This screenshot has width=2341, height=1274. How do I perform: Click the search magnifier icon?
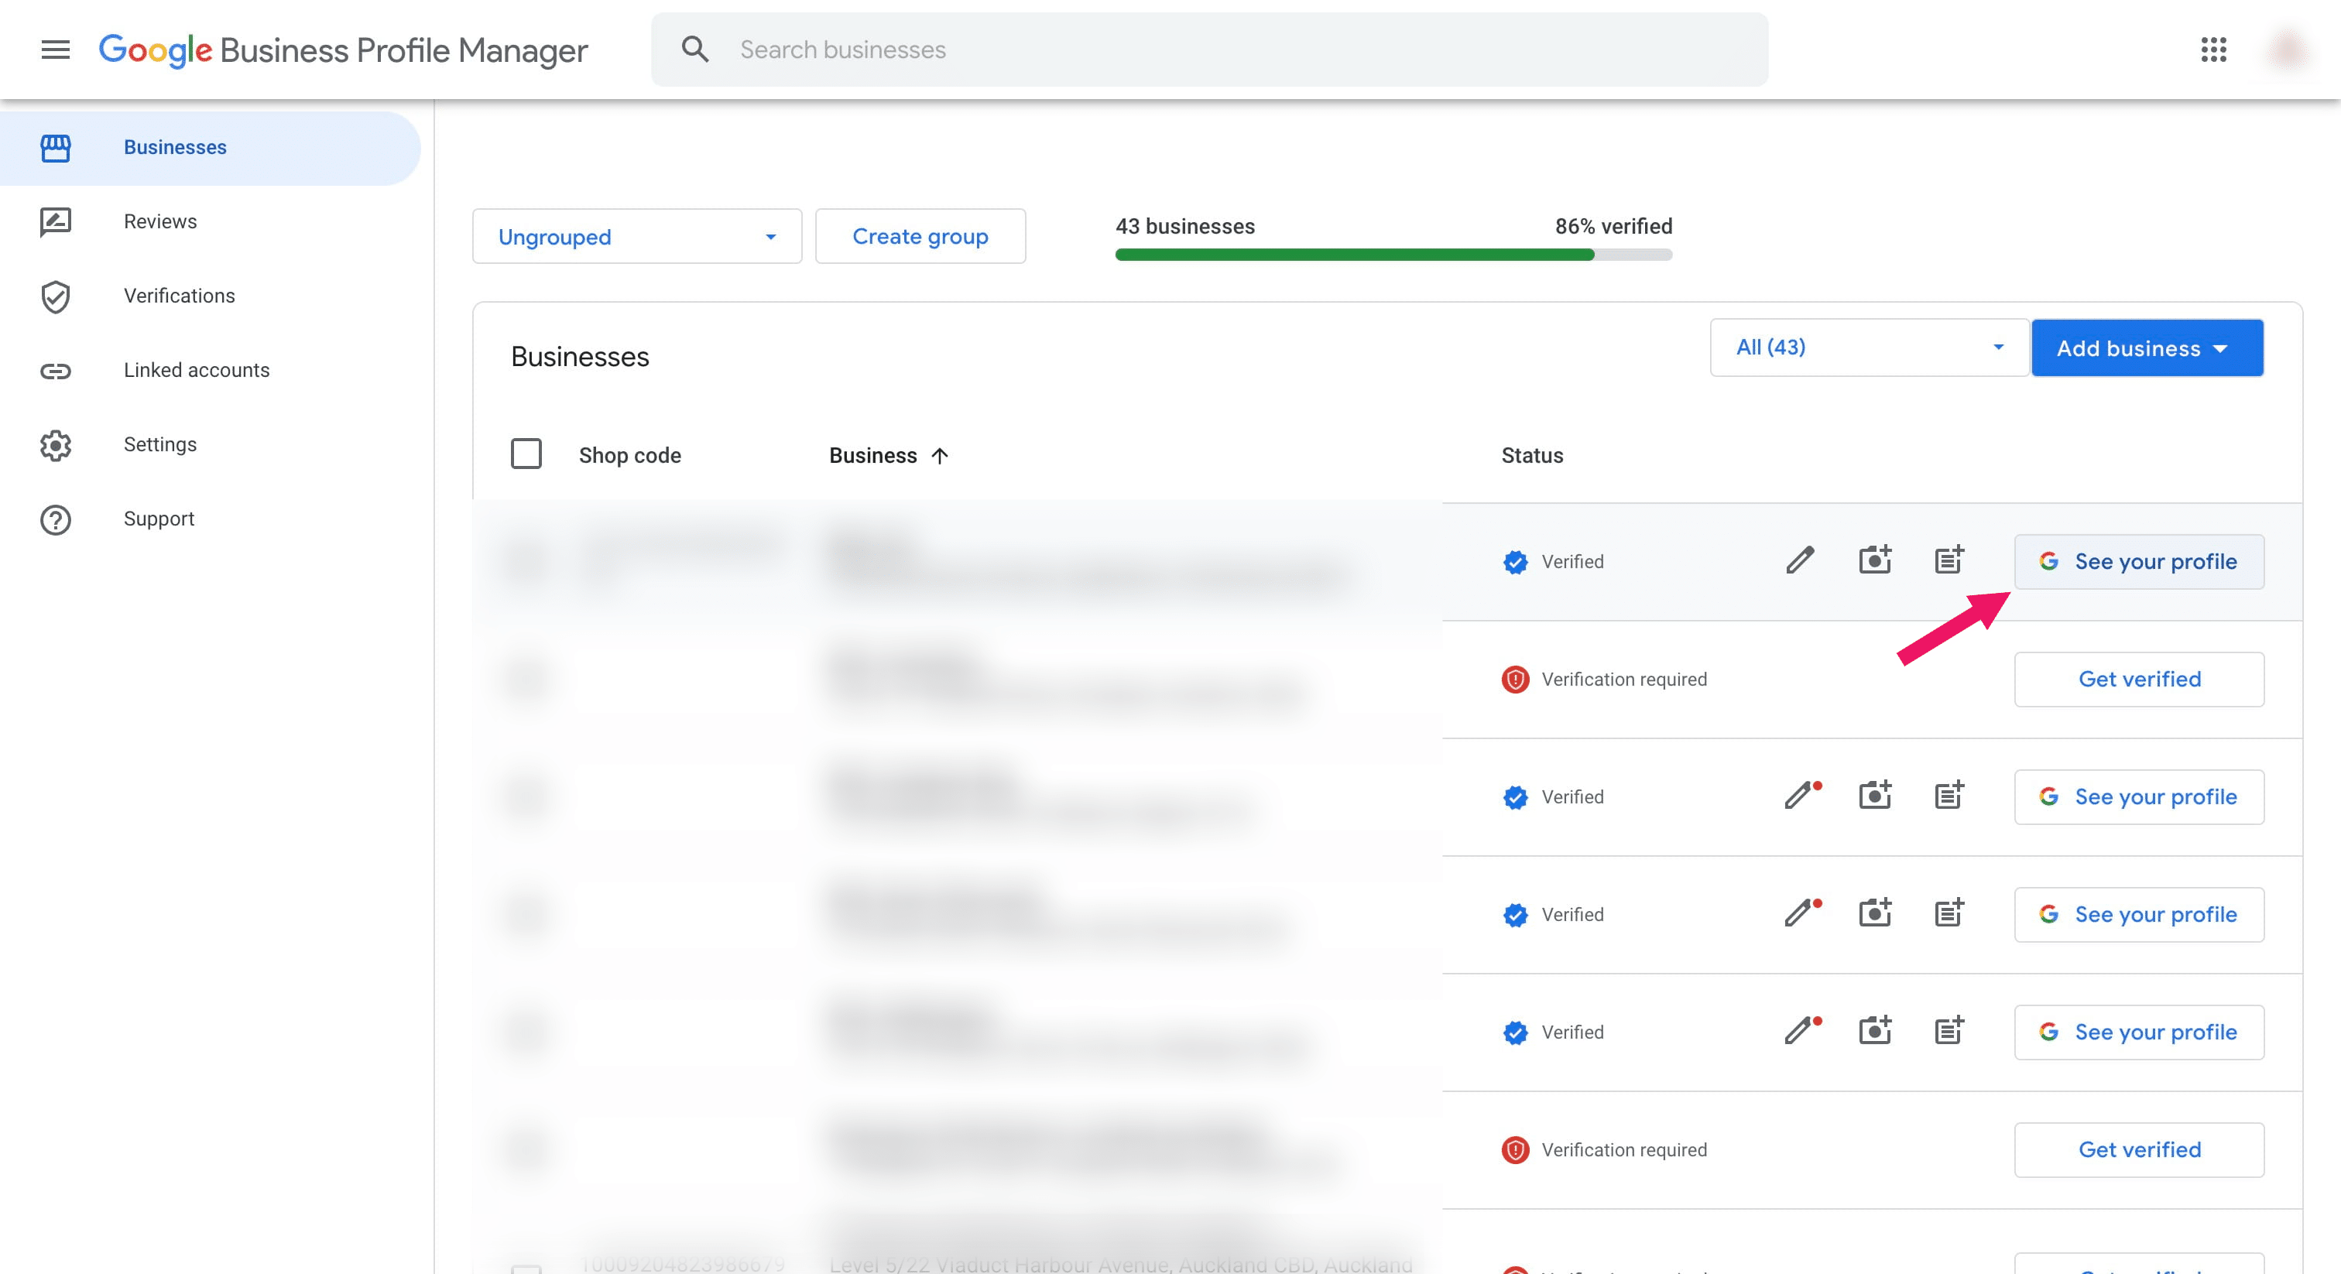(695, 49)
